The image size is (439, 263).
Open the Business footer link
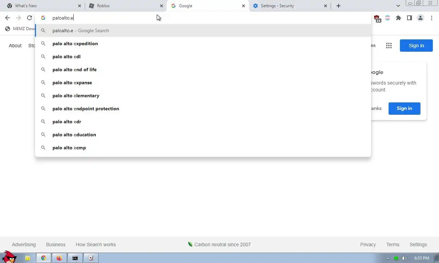(56, 245)
